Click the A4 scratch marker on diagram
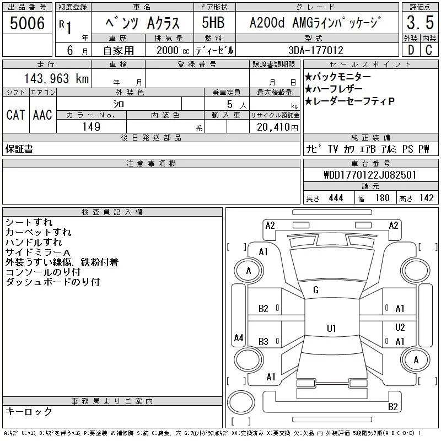Image resolution: width=441 pixels, height=441 pixels. point(239,337)
